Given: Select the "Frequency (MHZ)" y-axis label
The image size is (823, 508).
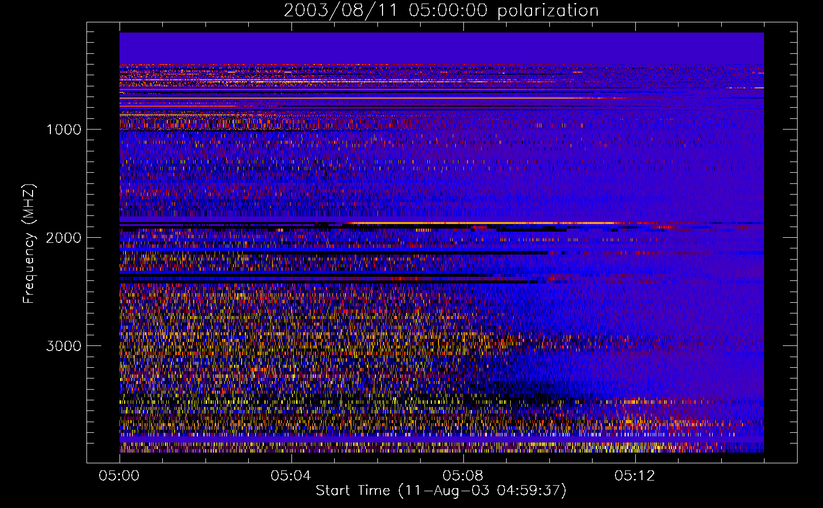Looking at the screenshot, I should 30,244.
